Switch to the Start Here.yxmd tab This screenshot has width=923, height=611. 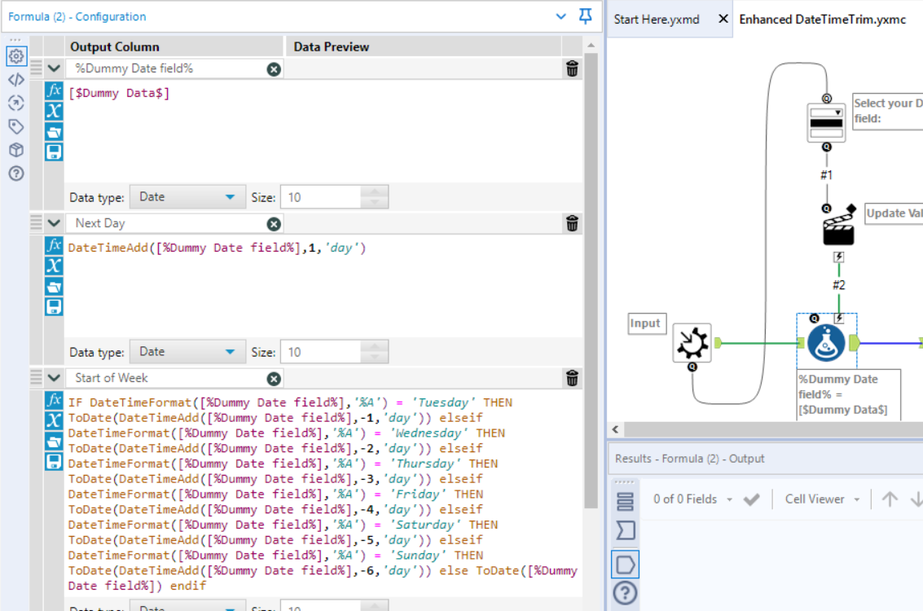coord(657,19)
